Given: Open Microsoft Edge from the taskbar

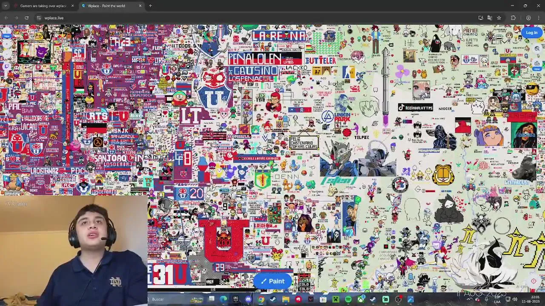Looking at the screenshot, I should tap(224, 299).
